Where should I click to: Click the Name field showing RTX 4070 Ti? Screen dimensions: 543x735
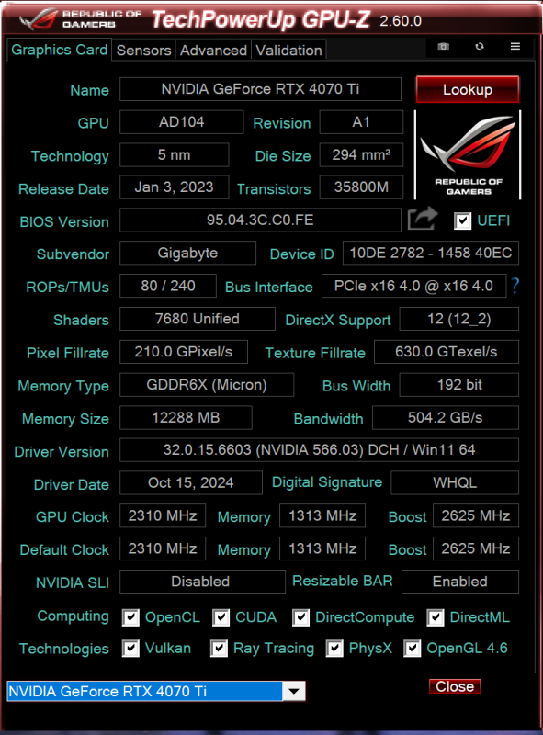click(260, 89)
